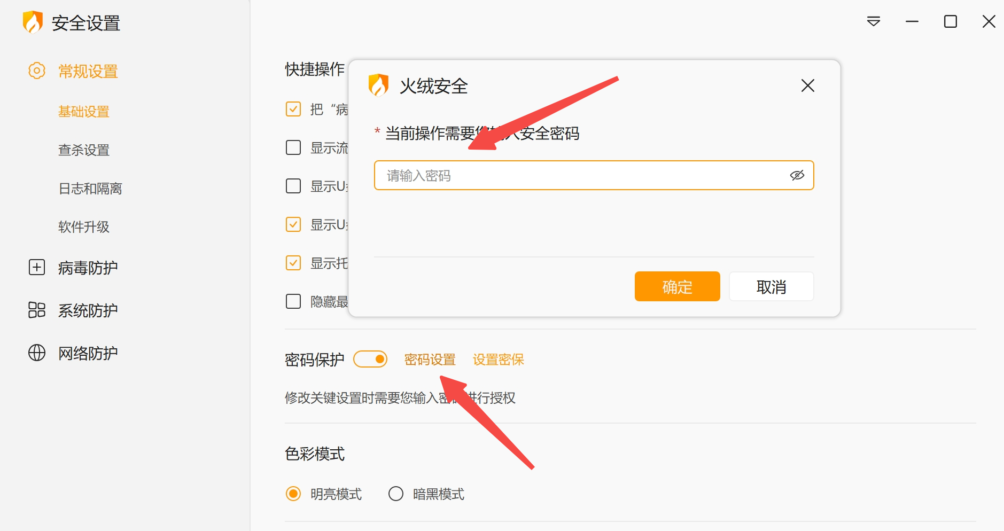This screenshot has width=1004, height=531.
Task: Click the gear icon beside 常规设置
Action: [37, 71]
